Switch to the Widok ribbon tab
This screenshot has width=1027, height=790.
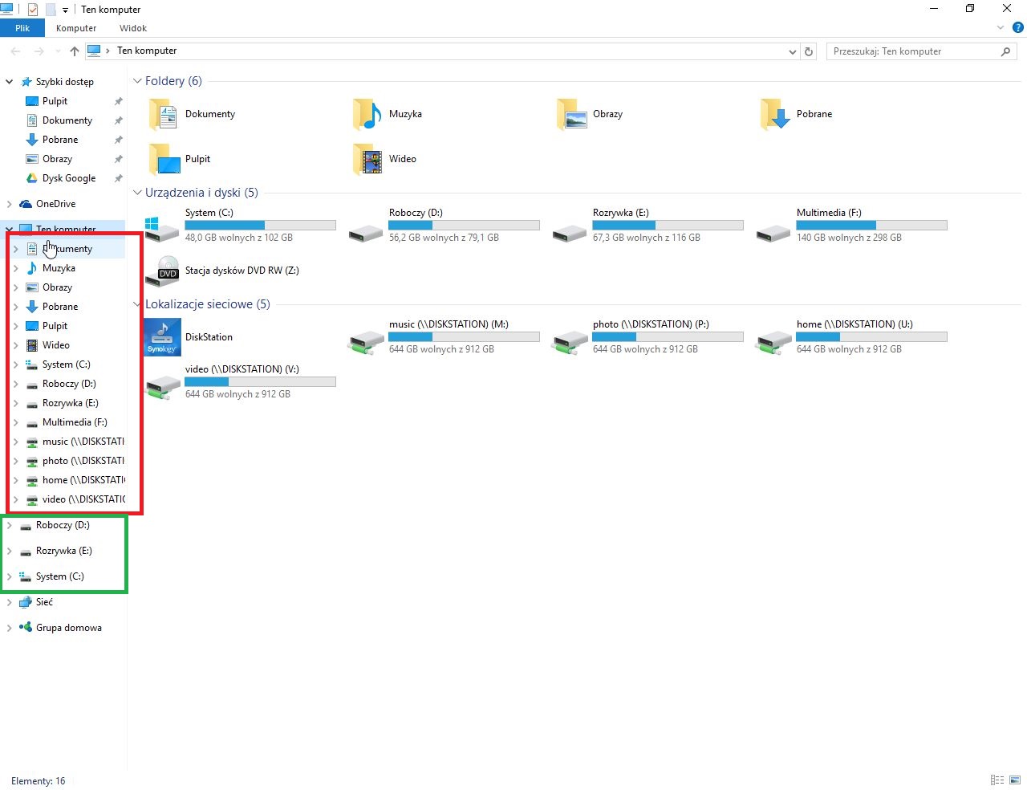133,28
